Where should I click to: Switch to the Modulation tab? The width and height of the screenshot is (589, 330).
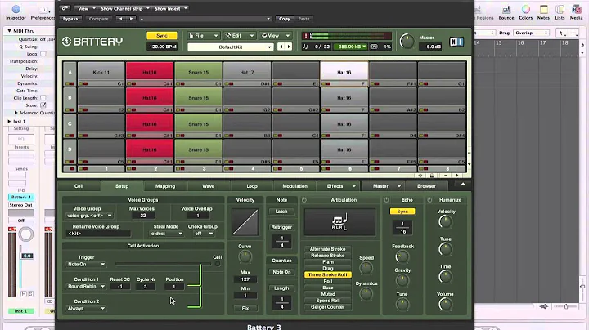(294, 186)
